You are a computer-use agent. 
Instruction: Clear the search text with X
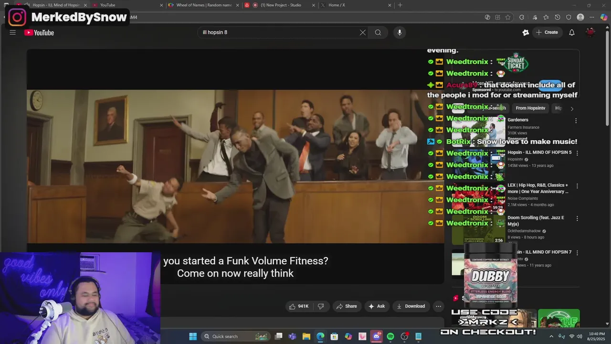[x=363, y=32]
